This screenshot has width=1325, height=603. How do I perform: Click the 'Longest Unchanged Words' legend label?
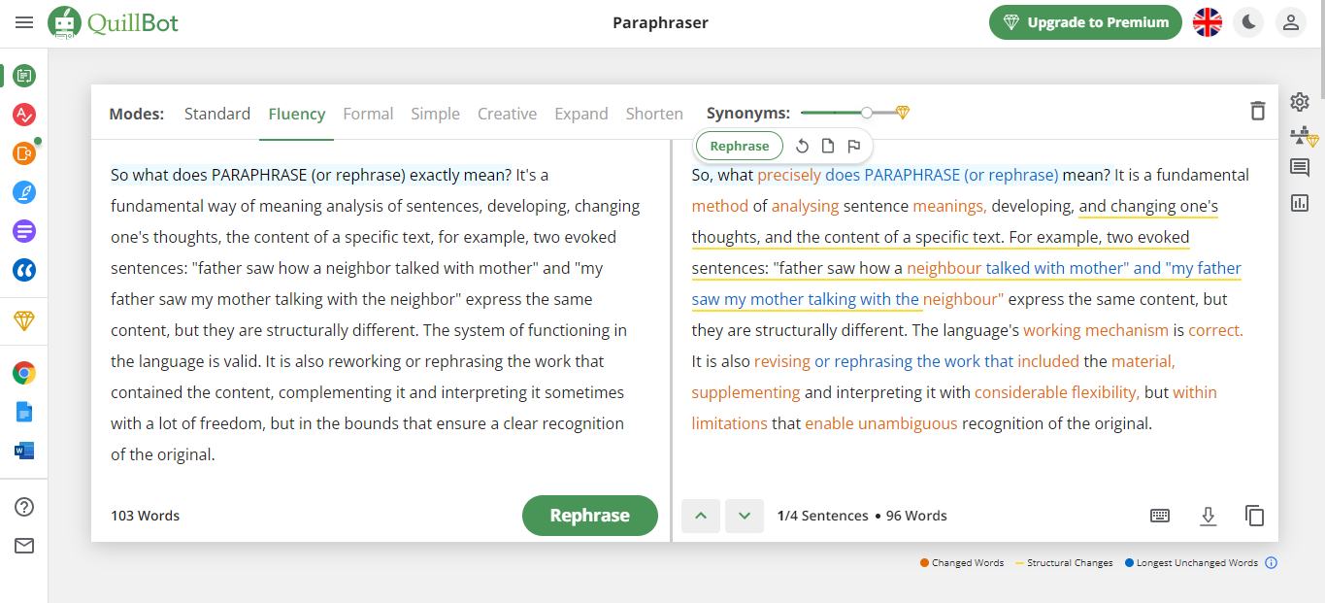1197,563
